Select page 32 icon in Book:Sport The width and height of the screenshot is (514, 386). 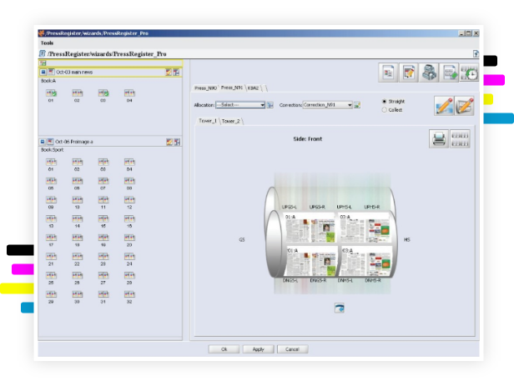(x=129, y=295)
